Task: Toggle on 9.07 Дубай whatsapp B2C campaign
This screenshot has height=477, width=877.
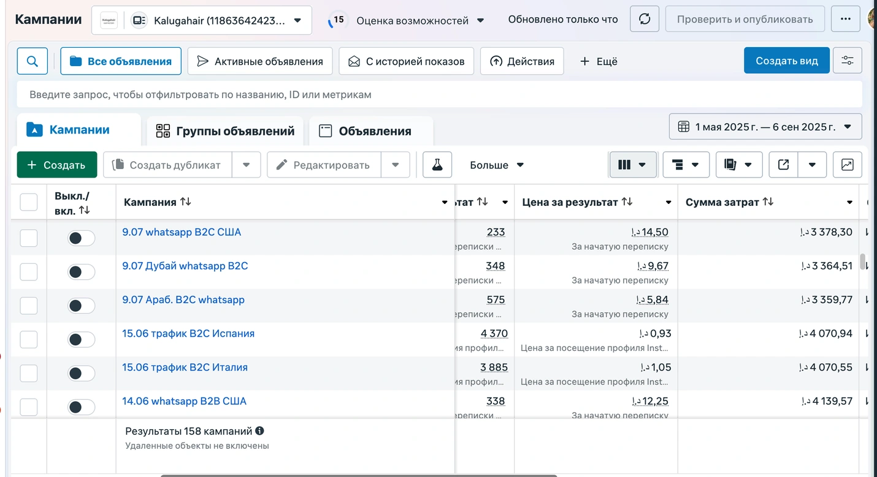Action: point(81,272)
